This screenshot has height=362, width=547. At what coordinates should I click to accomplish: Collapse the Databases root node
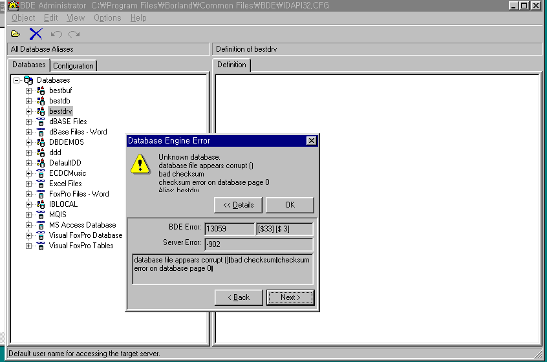[x=16, y=81]
